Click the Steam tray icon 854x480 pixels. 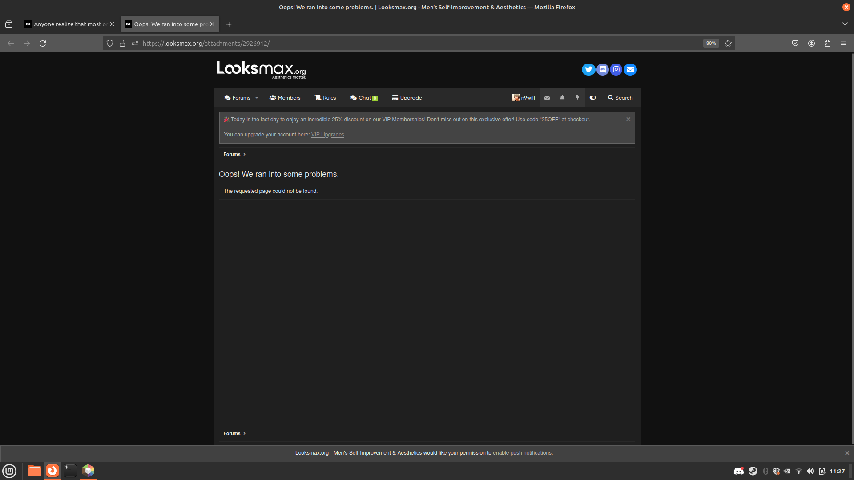pyautogui.click(x=753, y=472)
